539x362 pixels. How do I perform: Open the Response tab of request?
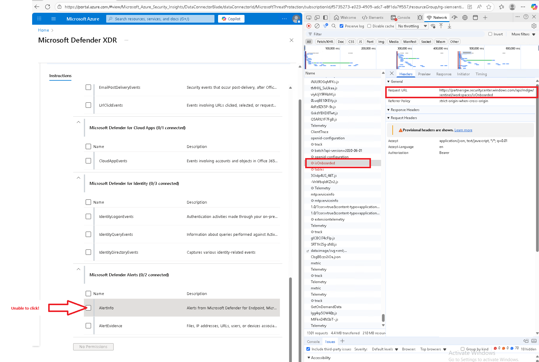(x=444, y=74)
